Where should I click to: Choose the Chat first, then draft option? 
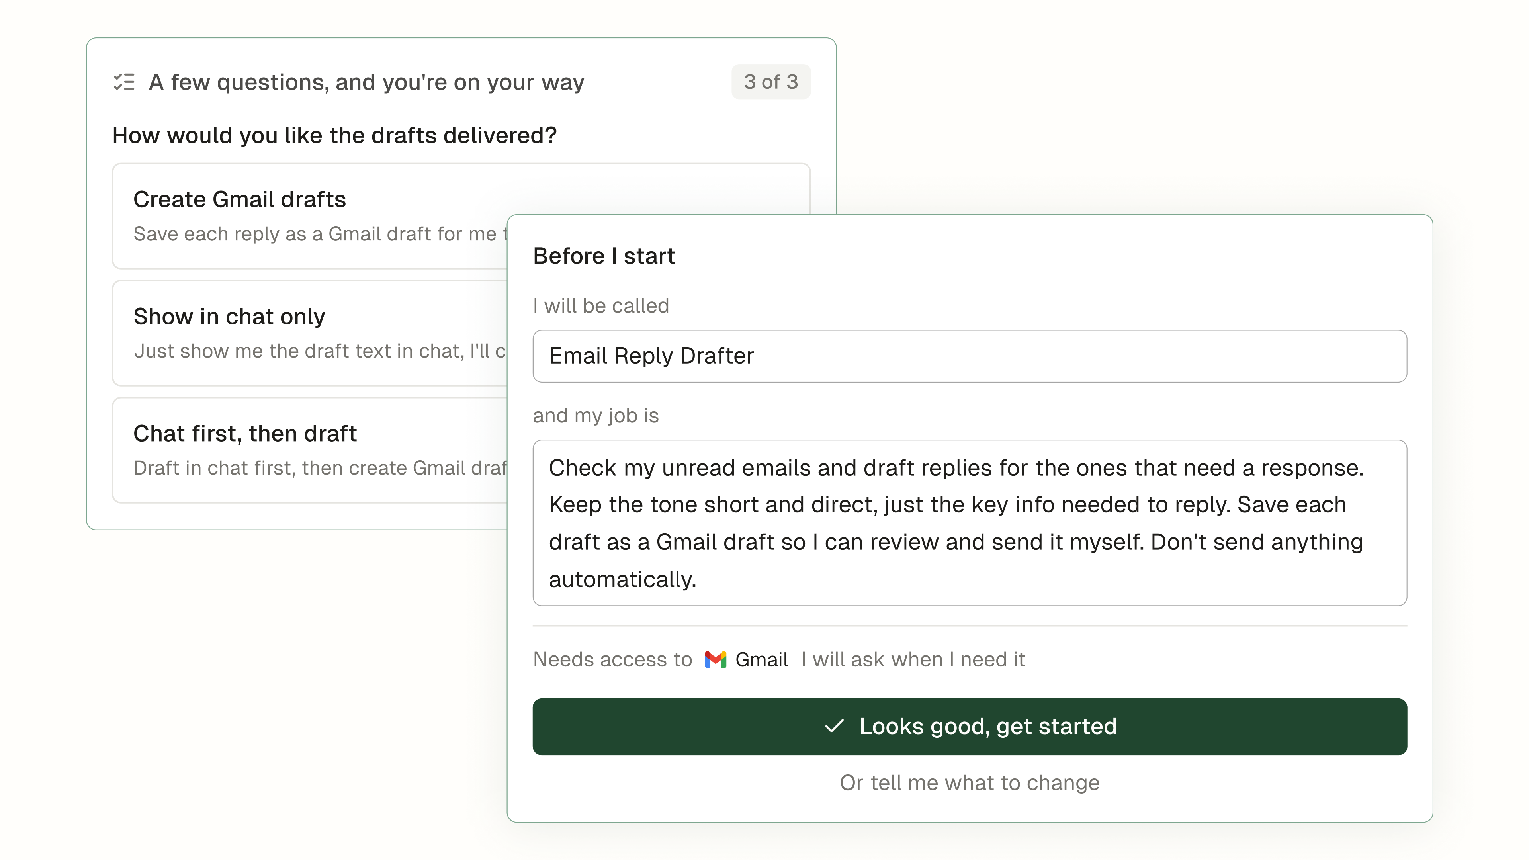pyautogui.click(x=310, y=450)
